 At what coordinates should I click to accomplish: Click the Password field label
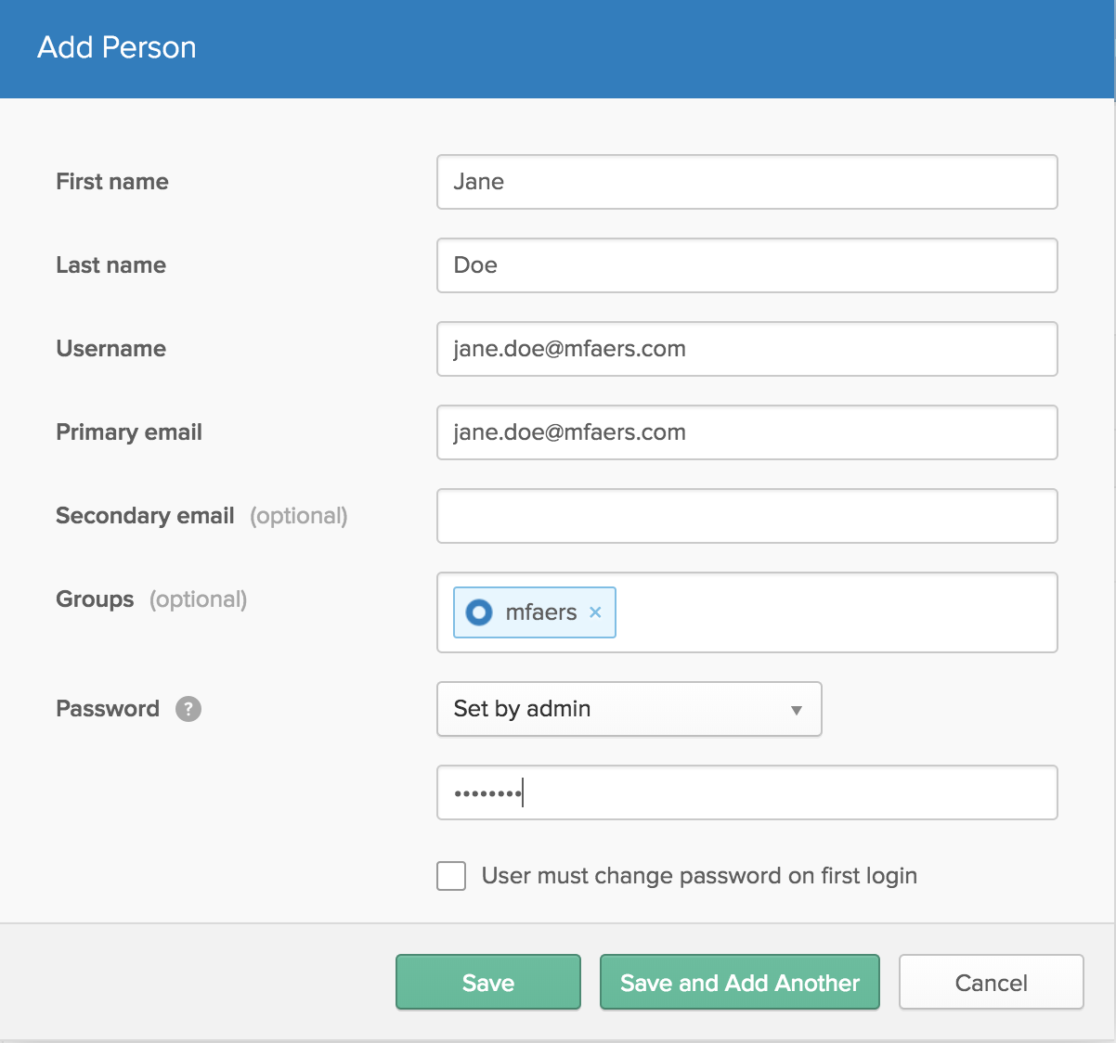click(108, 709)
